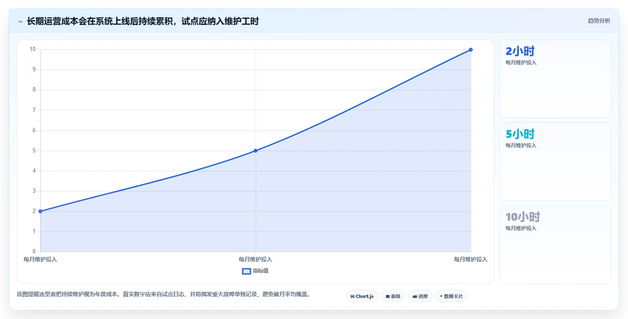Click the 表格 chip
This screenshot has width=628, height=319.
[393, 296]
